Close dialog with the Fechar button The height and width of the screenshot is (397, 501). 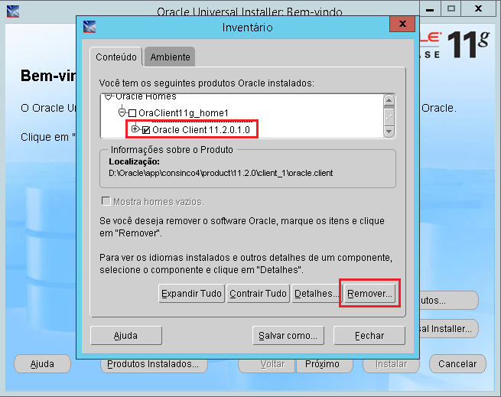point(369,335)
